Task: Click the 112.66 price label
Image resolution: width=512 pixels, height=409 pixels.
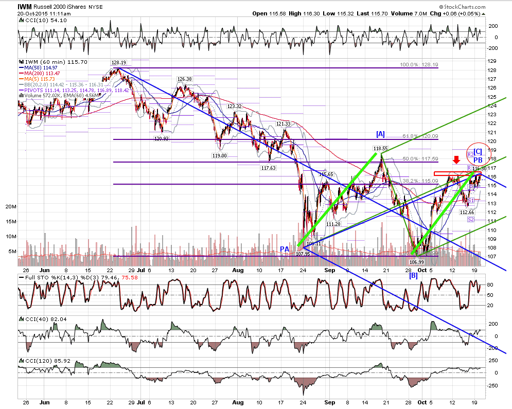Action: tap(467, 212)
